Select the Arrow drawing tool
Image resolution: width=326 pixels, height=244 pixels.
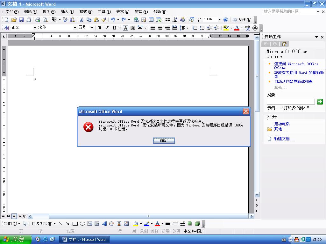(67, 224)
